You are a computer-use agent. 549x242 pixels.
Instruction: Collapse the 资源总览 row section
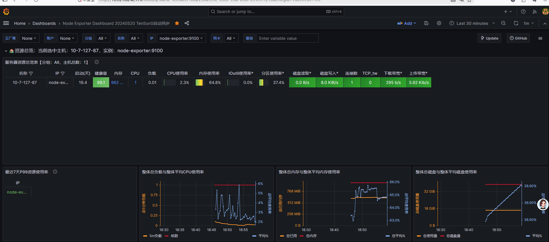pos(6,51)
